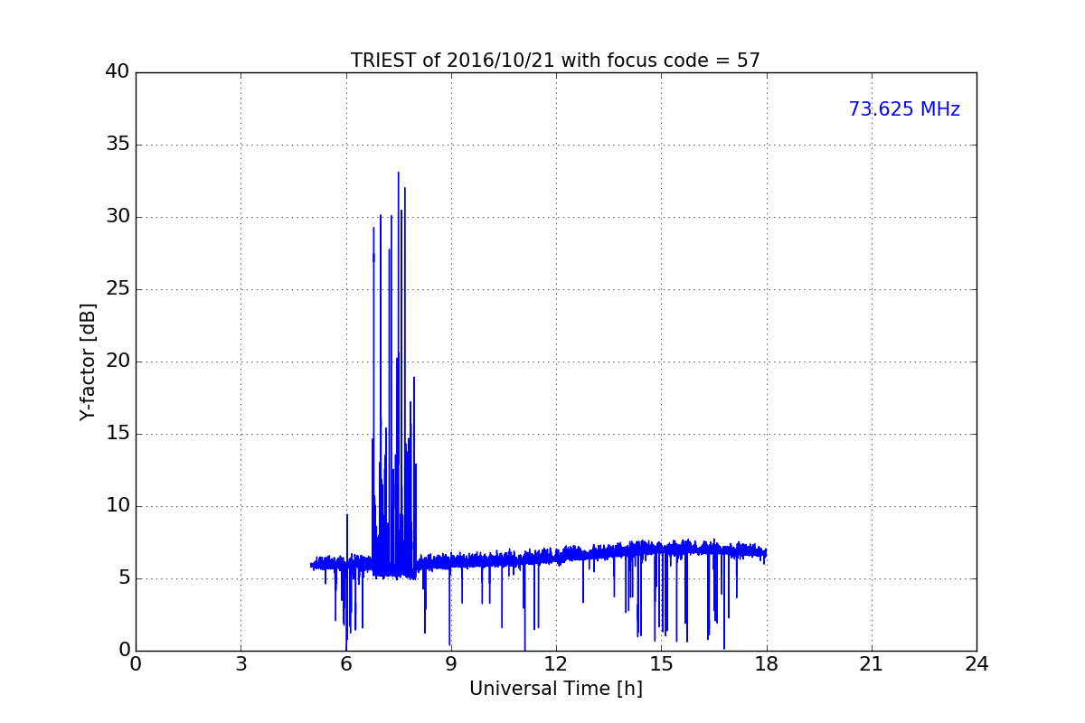Image resolution: width=1085 pixels, height=723 pixels.
Task: Click the plot title 'TRIEST of 2016/10/21 with focus code = 57'
Action: 555,61
